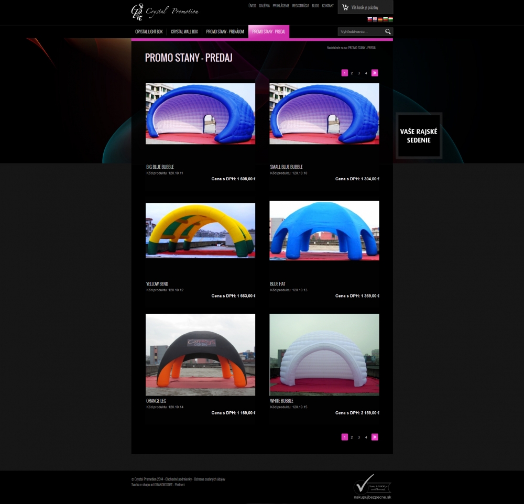Open GALÉRIA in top menu
The height and width of the screenshot is (504, 524).
pos(264,6)
